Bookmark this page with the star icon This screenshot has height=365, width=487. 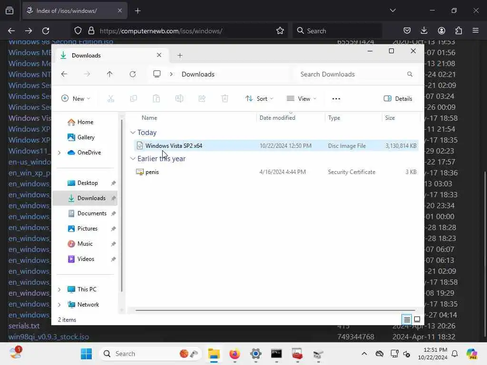(280, 31)
